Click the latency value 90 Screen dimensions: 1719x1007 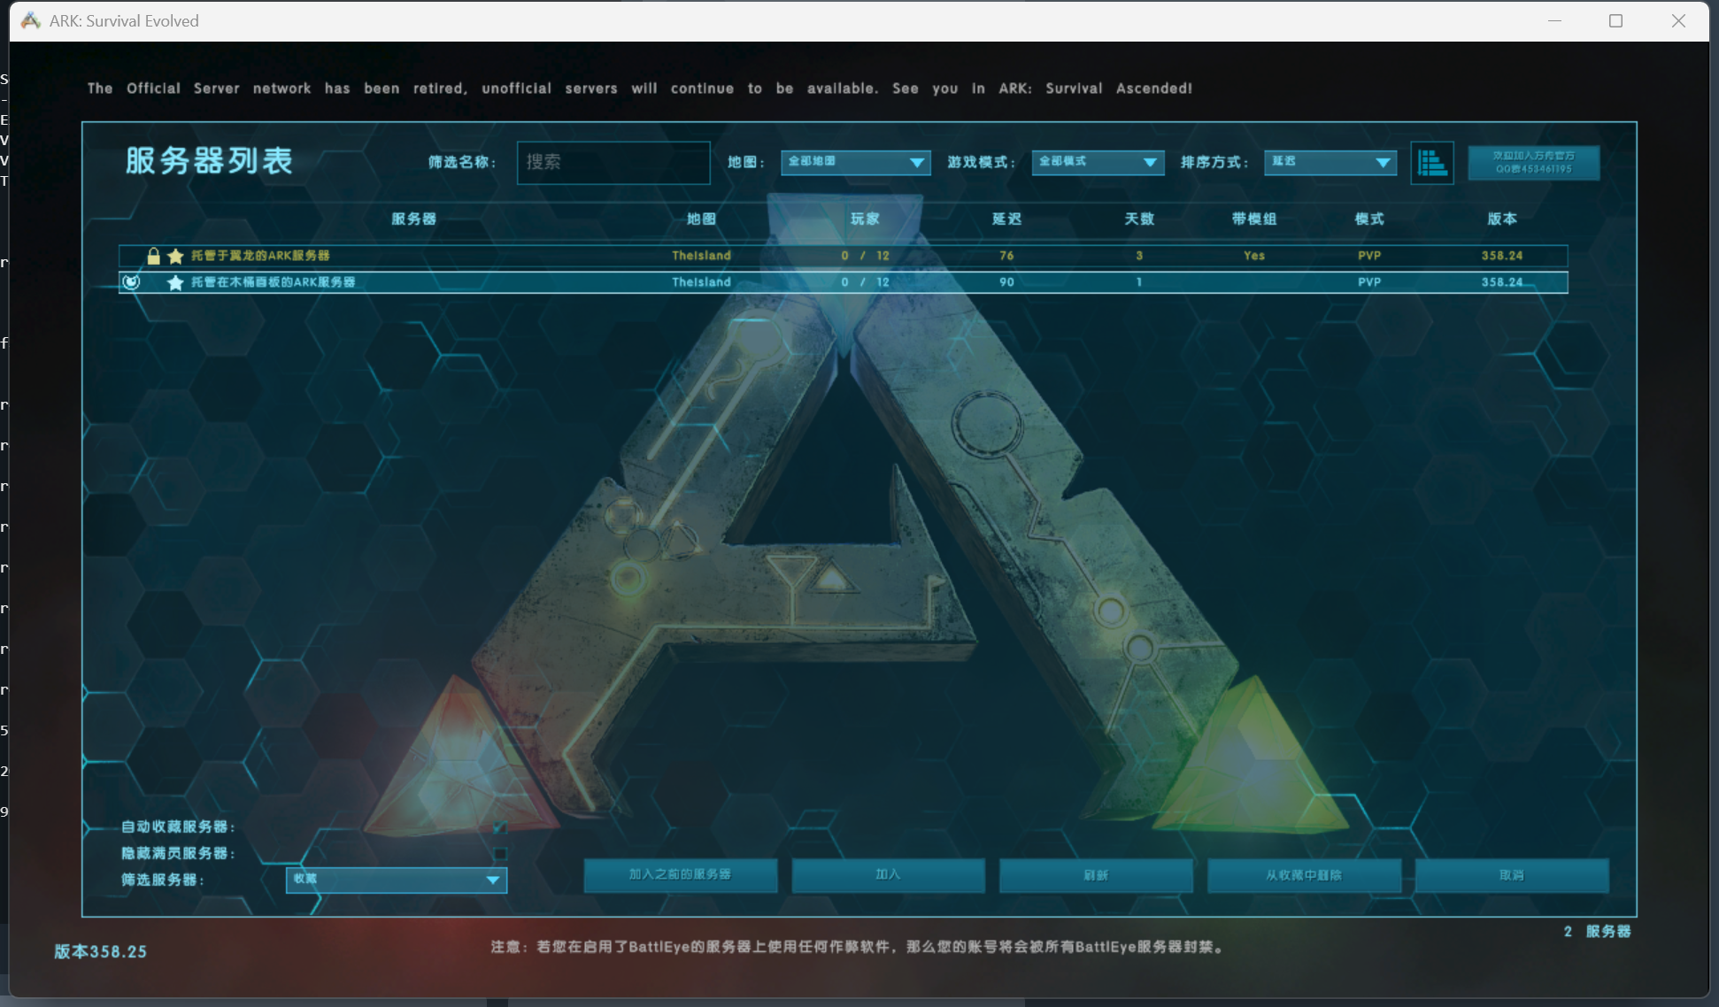[1006, 282]
